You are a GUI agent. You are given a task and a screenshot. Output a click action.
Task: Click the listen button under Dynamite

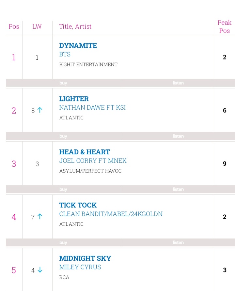click(178, 83)
